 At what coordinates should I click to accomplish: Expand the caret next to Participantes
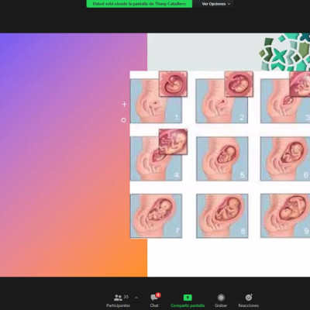136,298
